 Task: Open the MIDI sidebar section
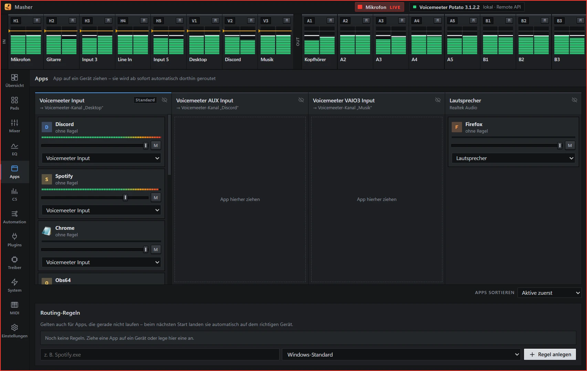(14, 308)
